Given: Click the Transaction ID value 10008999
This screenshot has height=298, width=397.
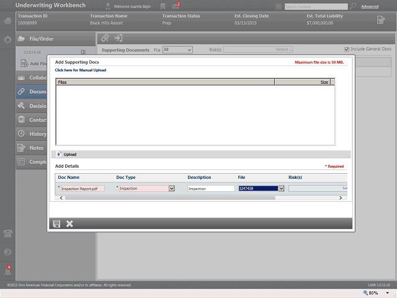Looking at the screenshot, I should coord(27,23).
